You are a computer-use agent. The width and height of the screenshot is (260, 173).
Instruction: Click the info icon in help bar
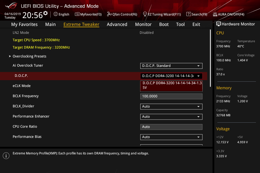pyautogui.click(x=6, y=156)
